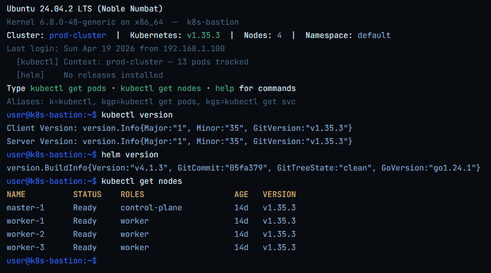Click the GoVersion 'go1.24.1' value

click(452, 168)
